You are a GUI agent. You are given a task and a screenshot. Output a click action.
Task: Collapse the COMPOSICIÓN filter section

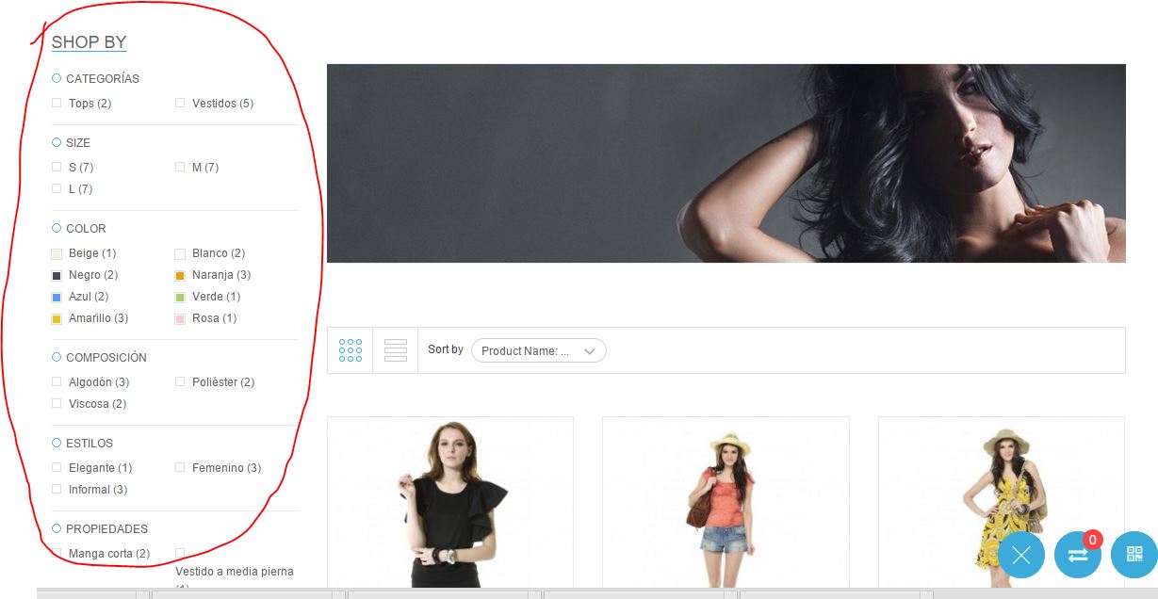[x=106, y=358]
